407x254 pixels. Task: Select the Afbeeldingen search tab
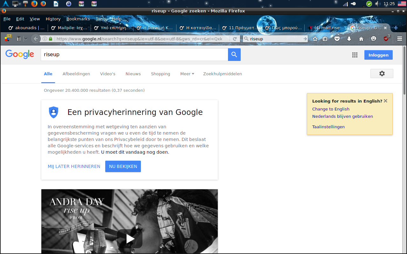76,74
